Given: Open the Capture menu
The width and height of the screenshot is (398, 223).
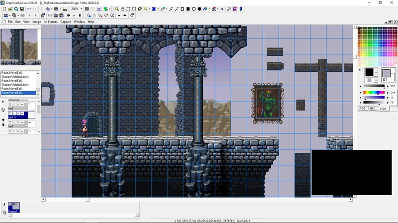Looking at the screenshot, I should [66, 22].
